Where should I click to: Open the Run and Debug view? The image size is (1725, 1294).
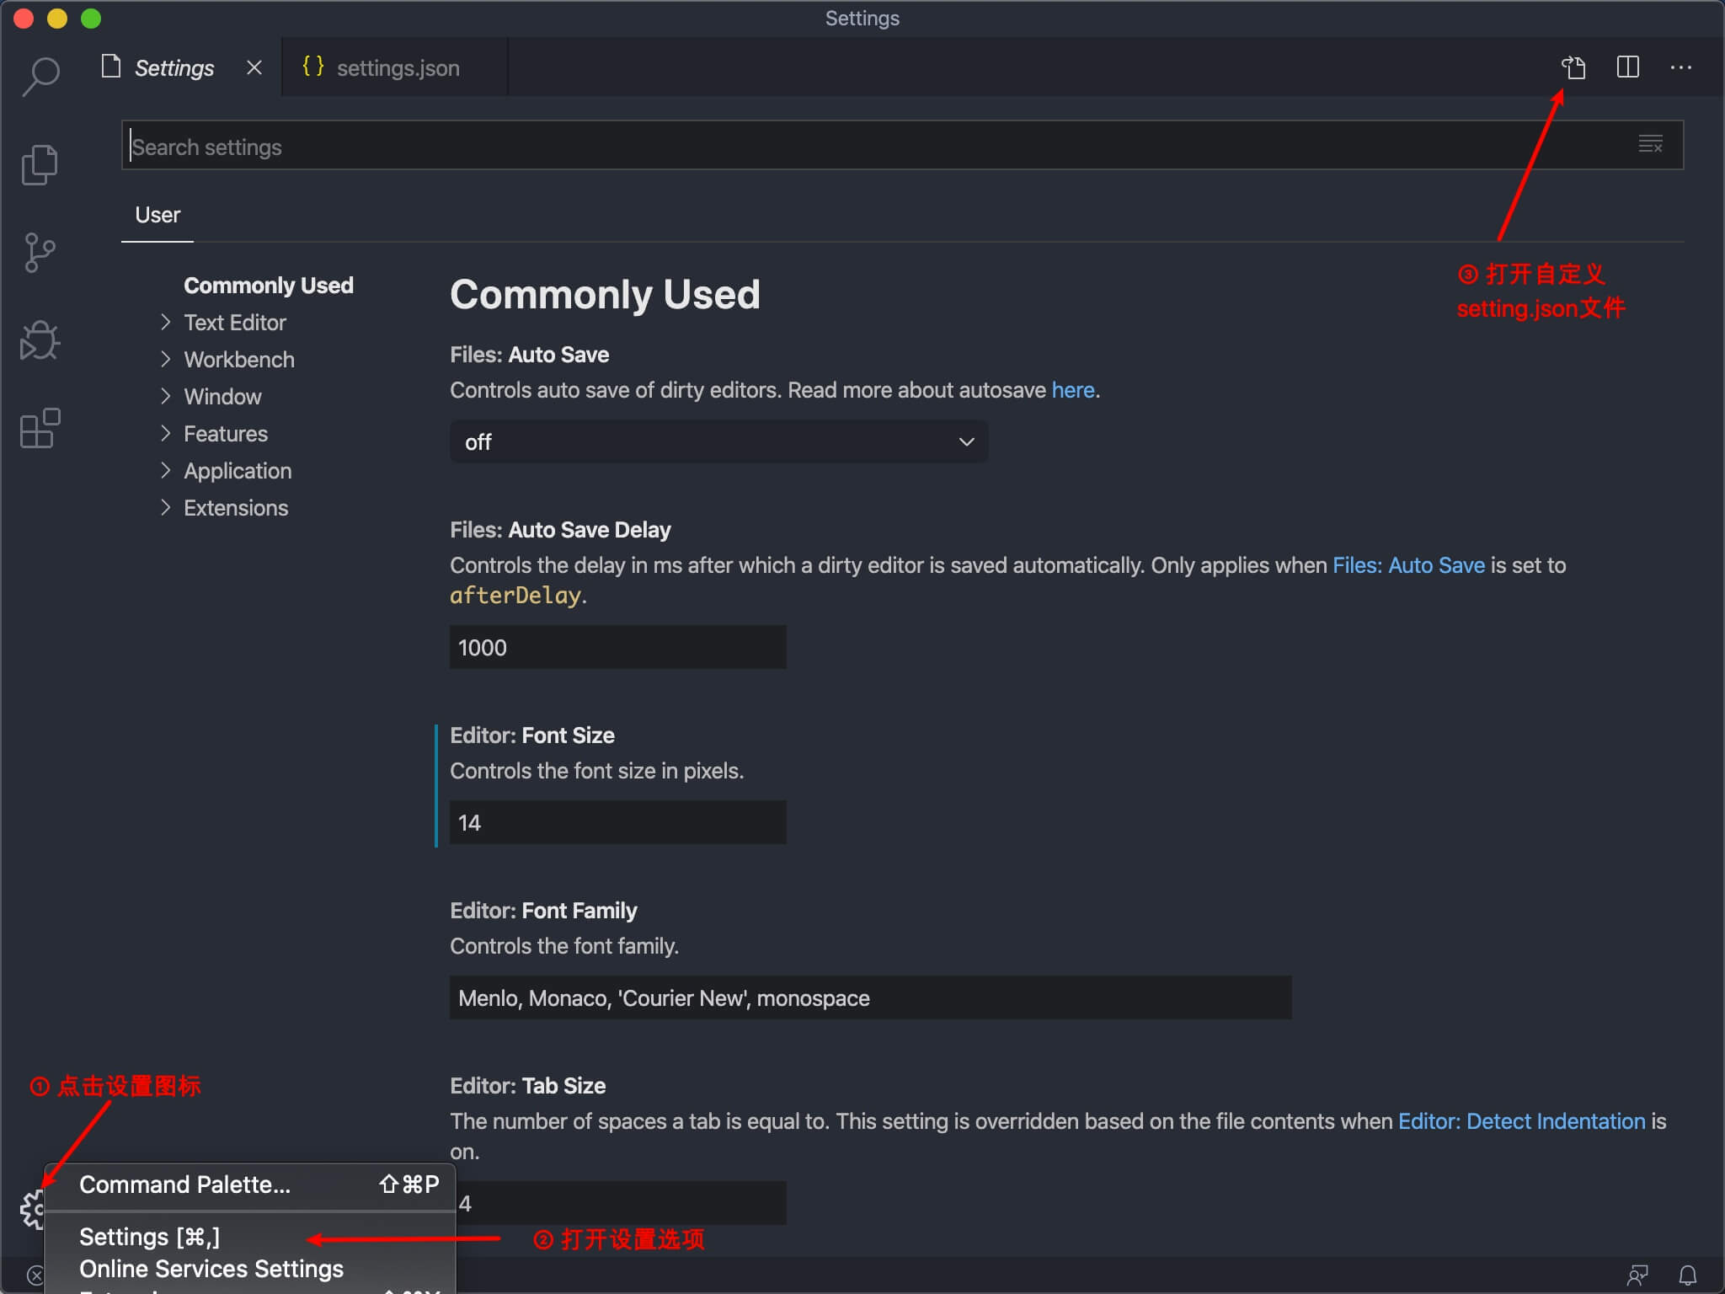point(40,341)
